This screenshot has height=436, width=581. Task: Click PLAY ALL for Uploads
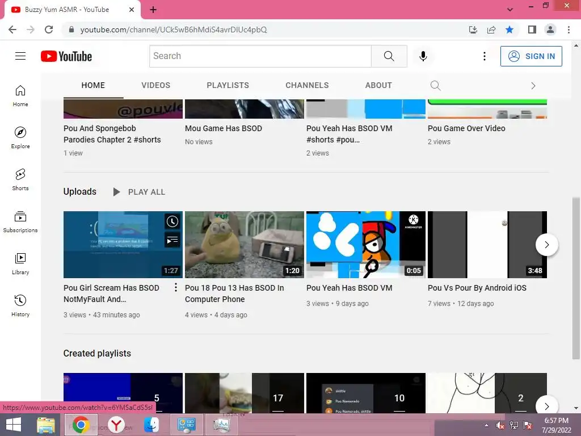(x=139, y=192)
